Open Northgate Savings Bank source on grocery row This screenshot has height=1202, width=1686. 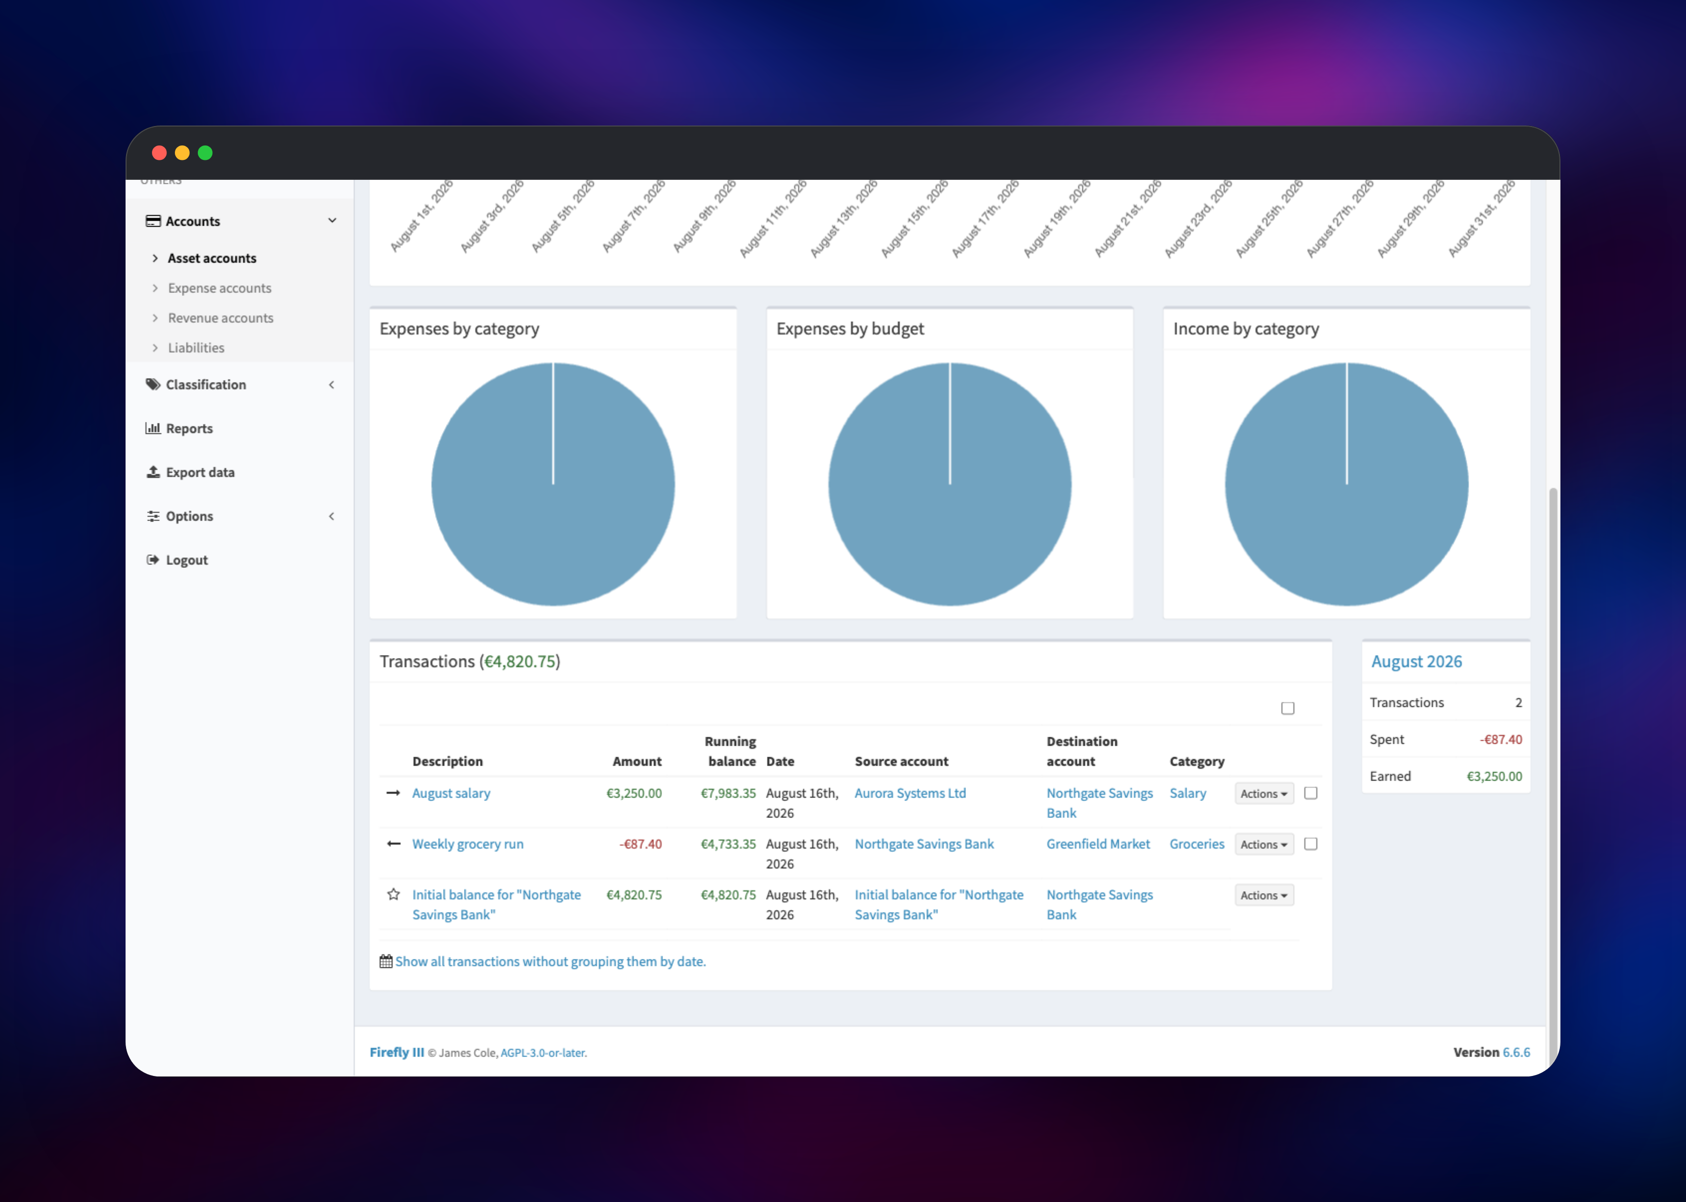(x=924, y=844)
